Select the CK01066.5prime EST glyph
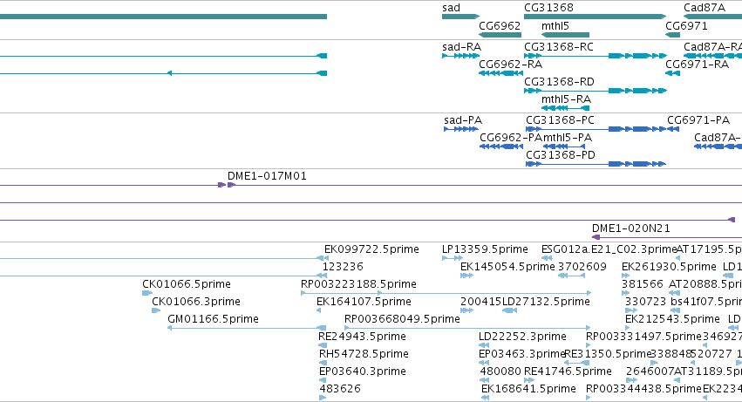The width and height of the screenshot is (742, 402). coord(147,293)
